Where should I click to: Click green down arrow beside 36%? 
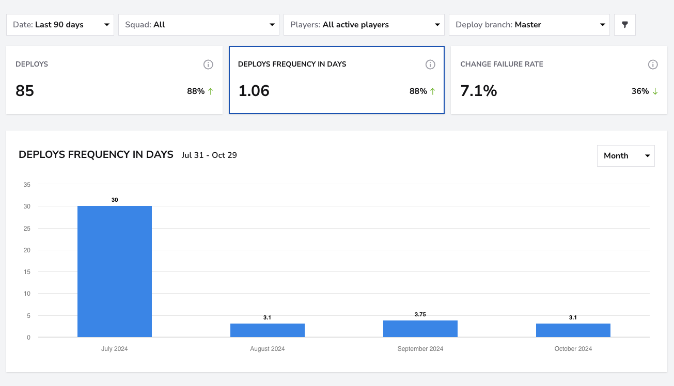(x=655, y=91)
